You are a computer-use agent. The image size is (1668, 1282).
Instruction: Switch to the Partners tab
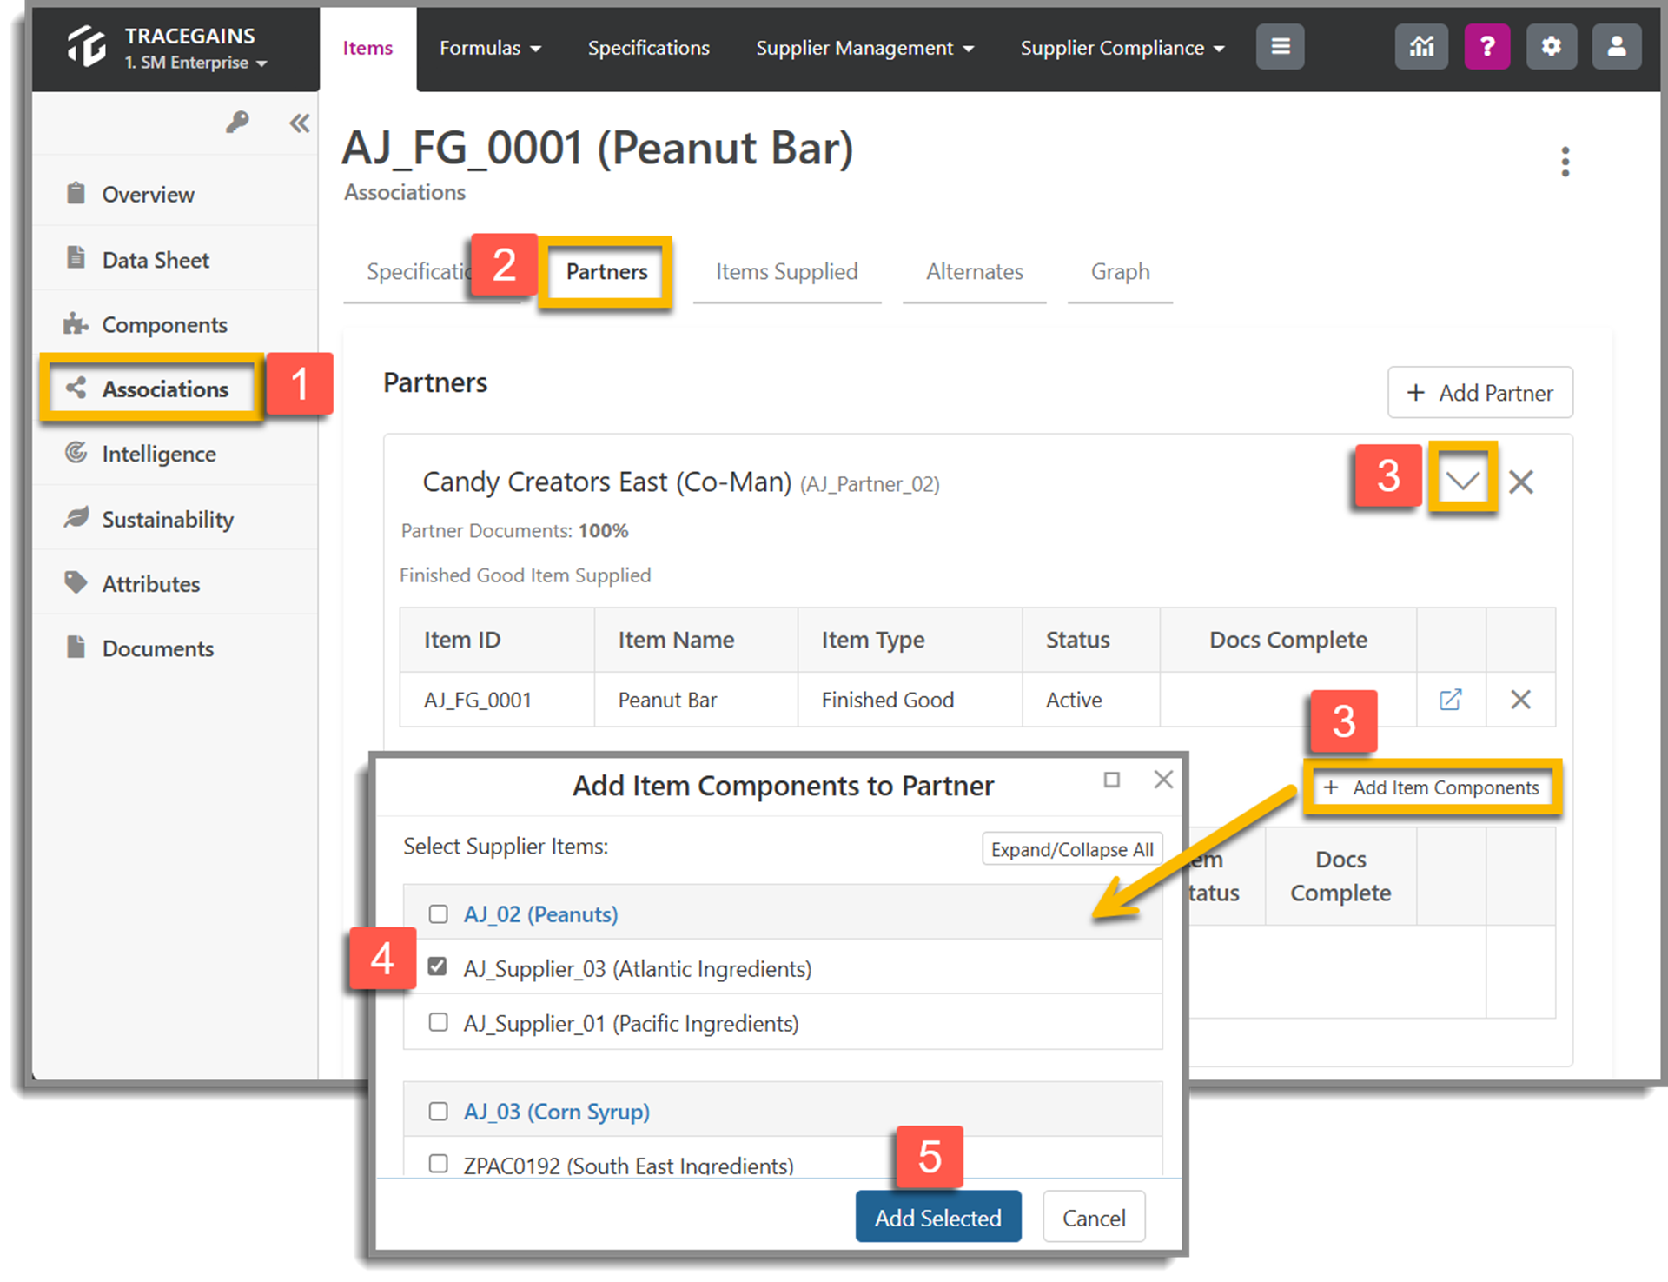tap(606, 272)
